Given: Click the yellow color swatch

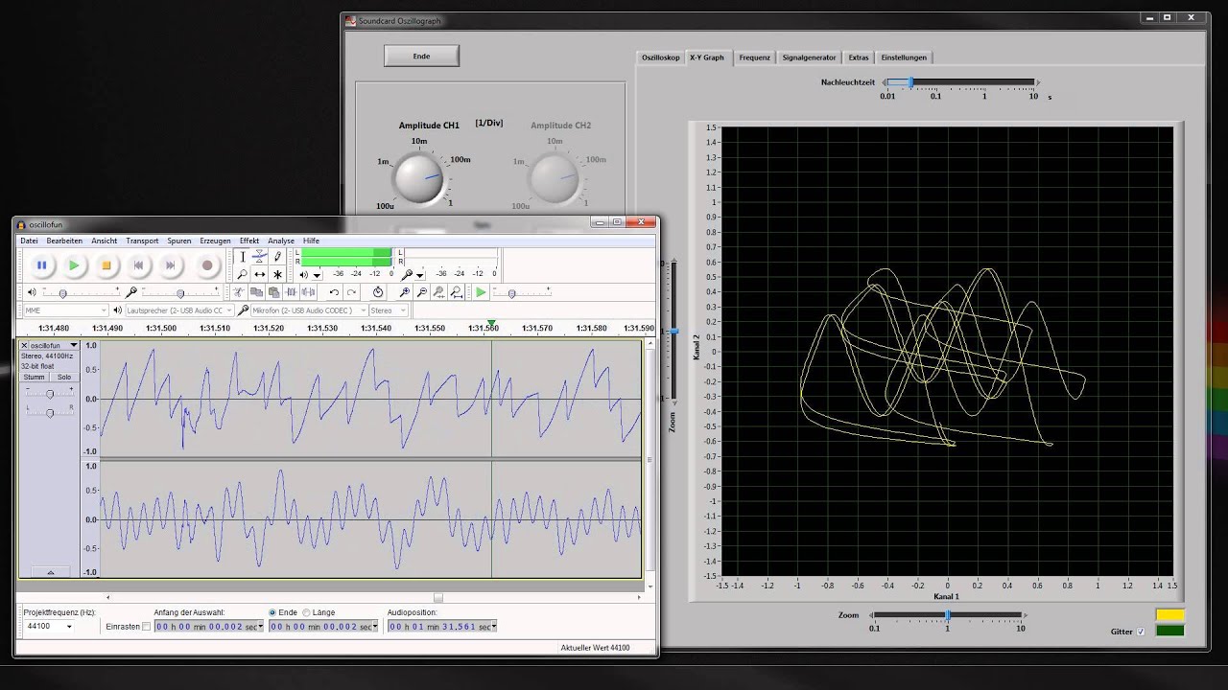Looking at the screenshot, I should pyautogui.click(x=1169, y=615).
